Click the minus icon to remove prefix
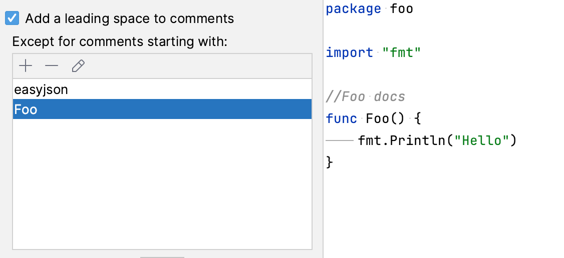The image size is (564, 258). (52, 66)
